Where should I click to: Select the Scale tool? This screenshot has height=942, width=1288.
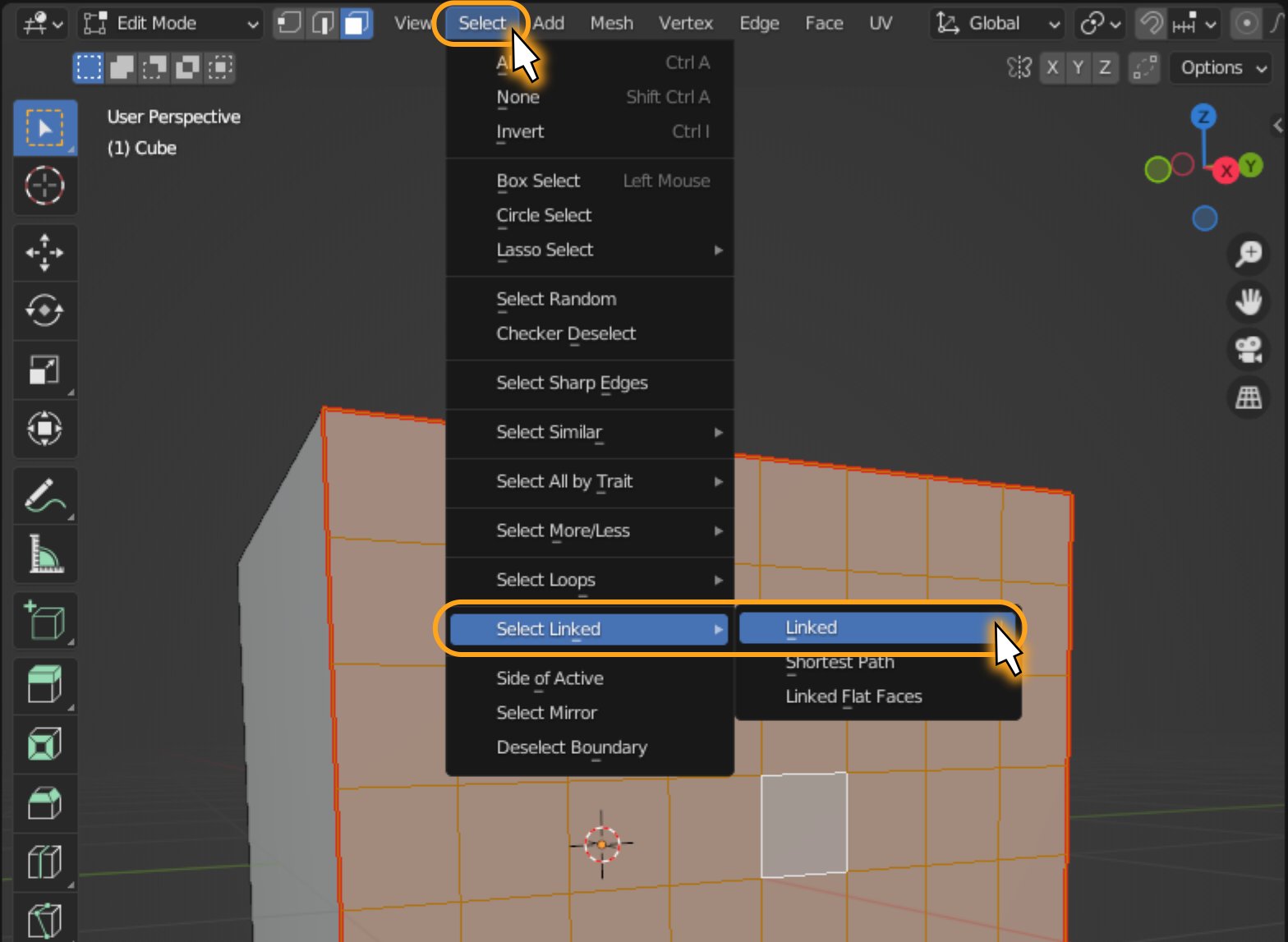[x=44, y=370]
